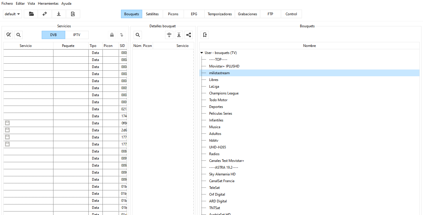Open the Temporizadores tab

219,14
